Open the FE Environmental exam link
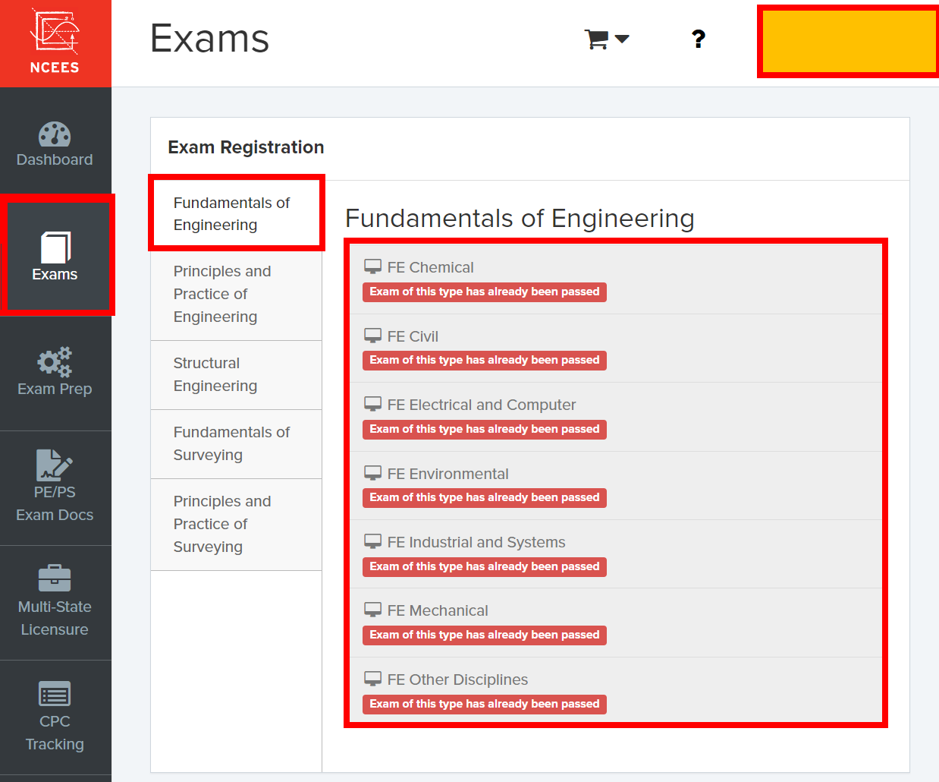The height and width of the screenshot is (782, 939). click(448, 474)
